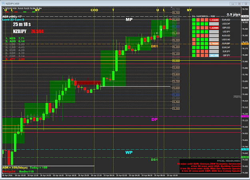Click the 0.9 pips spread readout
Screen dimensions: 250x180
[x=234, y=14]
